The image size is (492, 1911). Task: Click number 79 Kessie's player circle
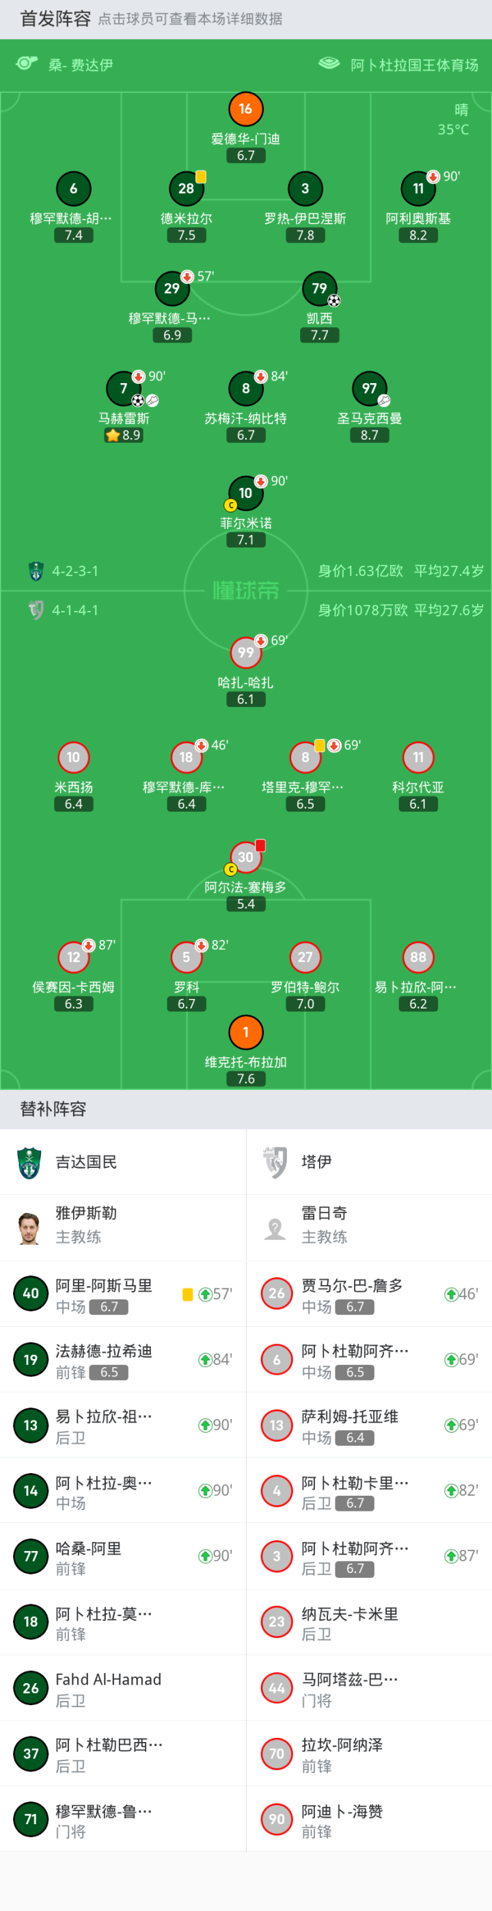point(319,289)
